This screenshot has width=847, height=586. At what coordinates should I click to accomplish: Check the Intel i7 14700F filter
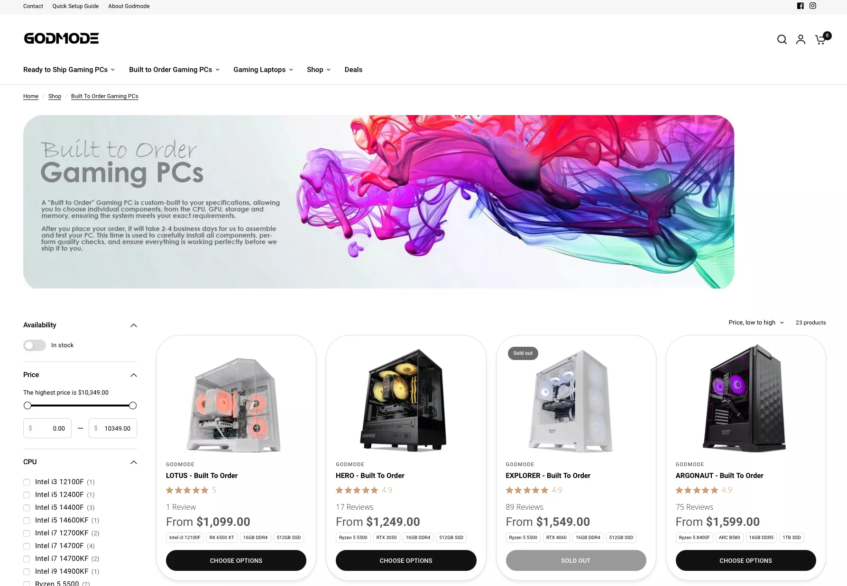27,546
